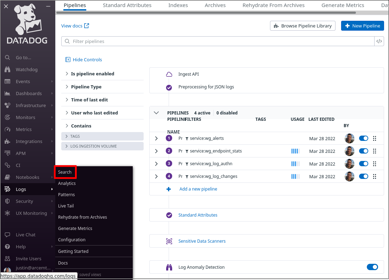Disable the service:wg_alerts pipeline toggle
389x280 pixels.
point(363,138)
